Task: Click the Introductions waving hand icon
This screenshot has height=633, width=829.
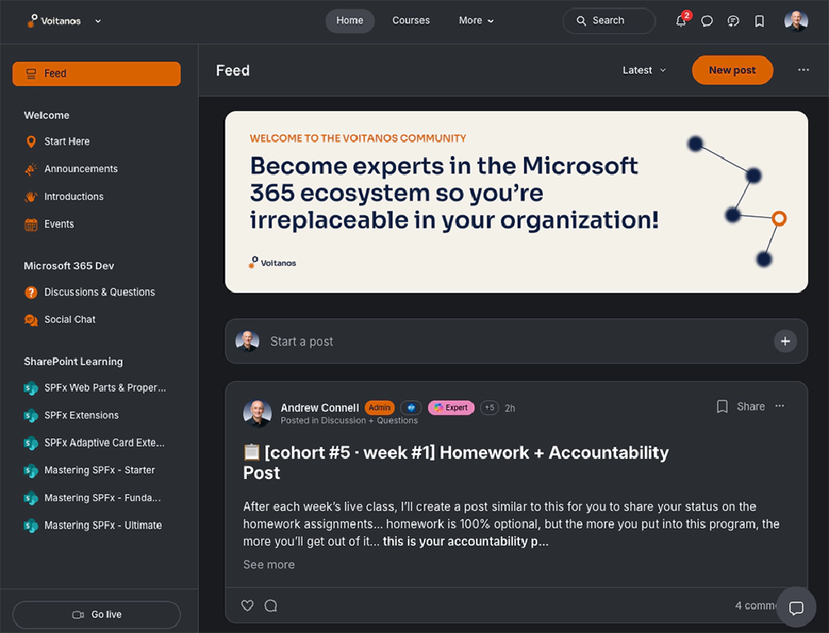Action: click(32, 196)
